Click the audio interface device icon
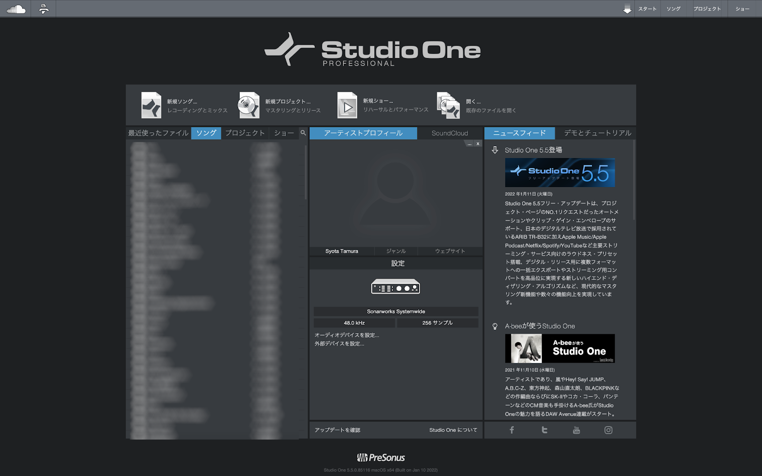This screenshot has height=476, width=762. coord(396,287)
